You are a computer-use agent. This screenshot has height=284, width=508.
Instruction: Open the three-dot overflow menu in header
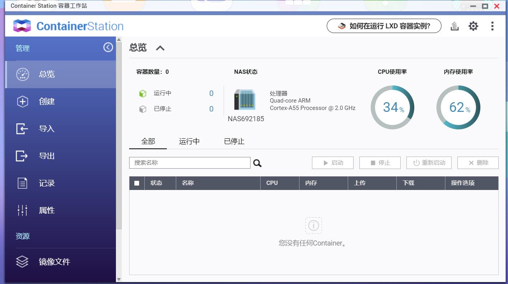[x=492, y=26]
